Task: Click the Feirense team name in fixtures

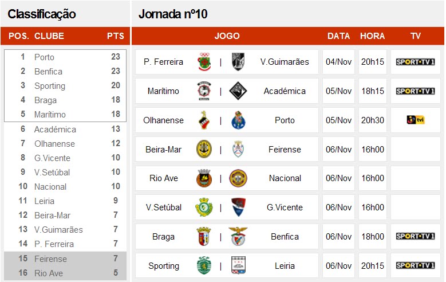Action: 285,149
